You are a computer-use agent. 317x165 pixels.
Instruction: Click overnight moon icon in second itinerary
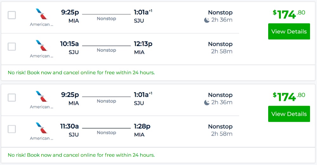tap(207, 103)
